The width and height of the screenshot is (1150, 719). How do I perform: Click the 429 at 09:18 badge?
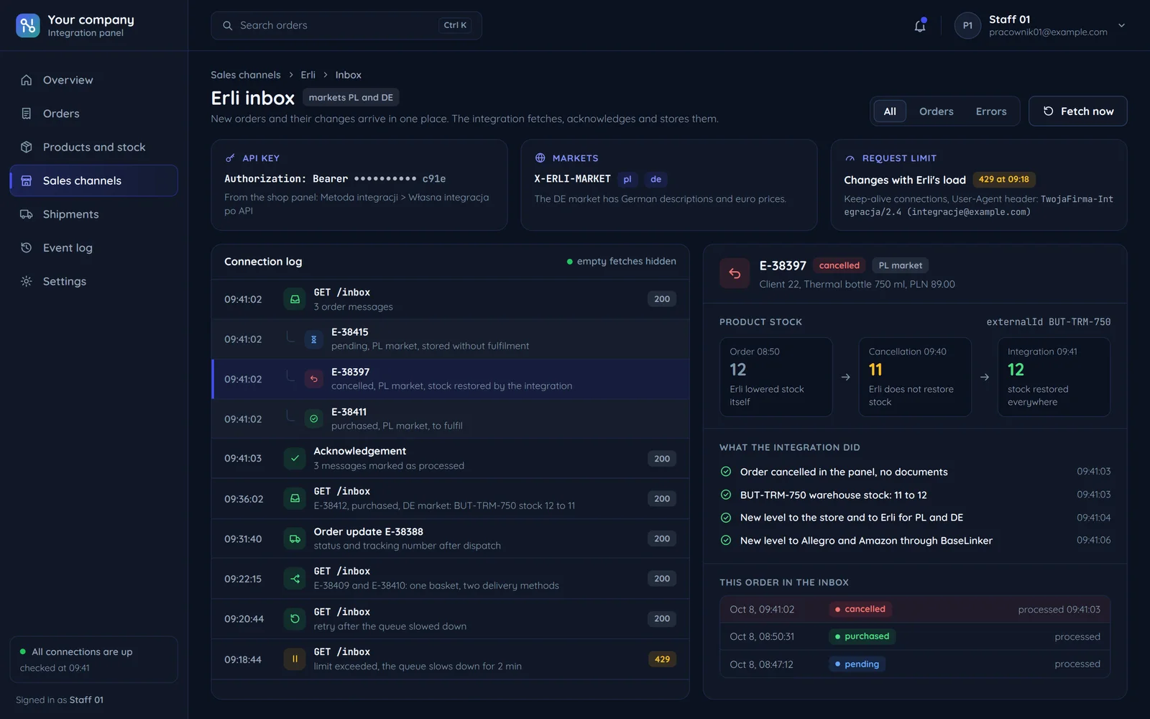[x=1003, y=180]
